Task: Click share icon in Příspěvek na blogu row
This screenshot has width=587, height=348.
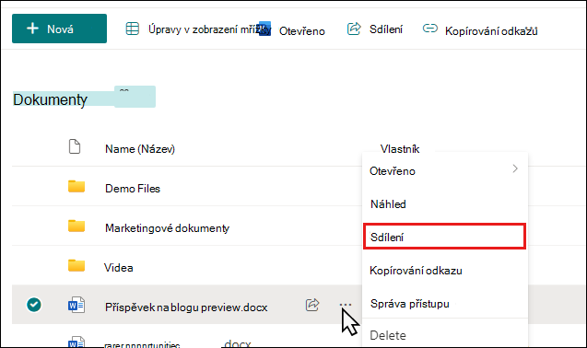Action: (312, 305)
